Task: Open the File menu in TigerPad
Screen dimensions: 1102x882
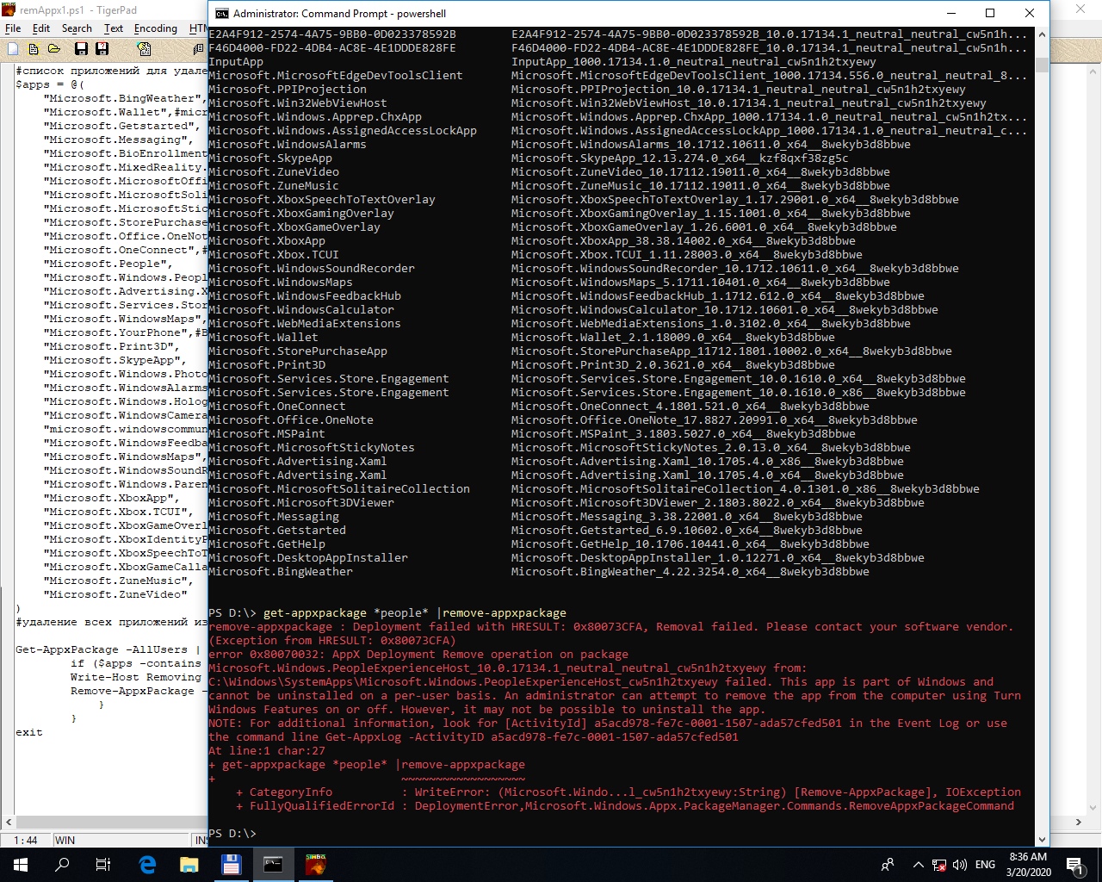Action: 13,28
